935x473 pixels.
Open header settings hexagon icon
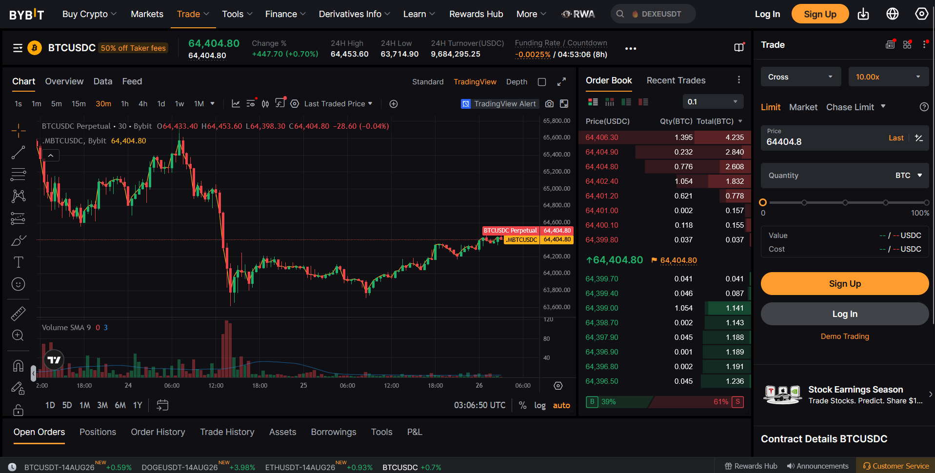(922, 14)
